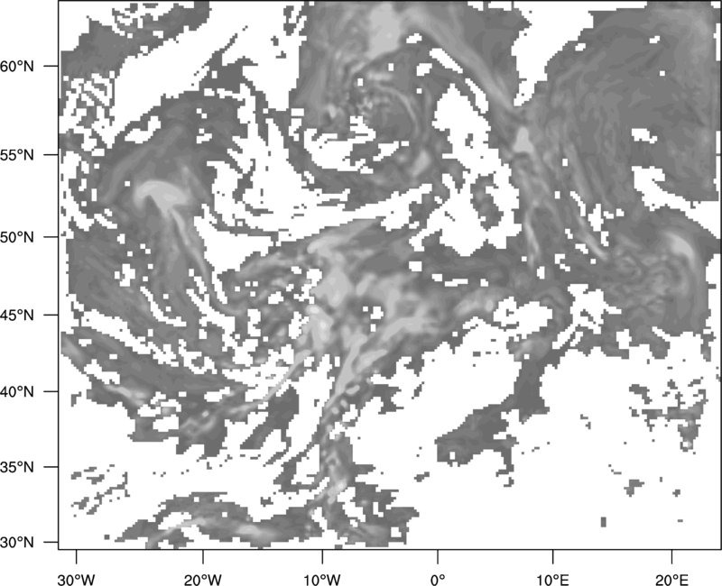Click the 30°N latitude label

coord(17,542)
